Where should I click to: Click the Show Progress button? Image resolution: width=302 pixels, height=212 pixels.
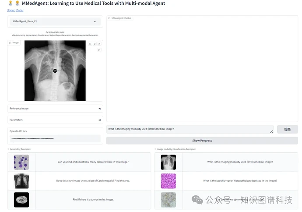coord(202,141)
